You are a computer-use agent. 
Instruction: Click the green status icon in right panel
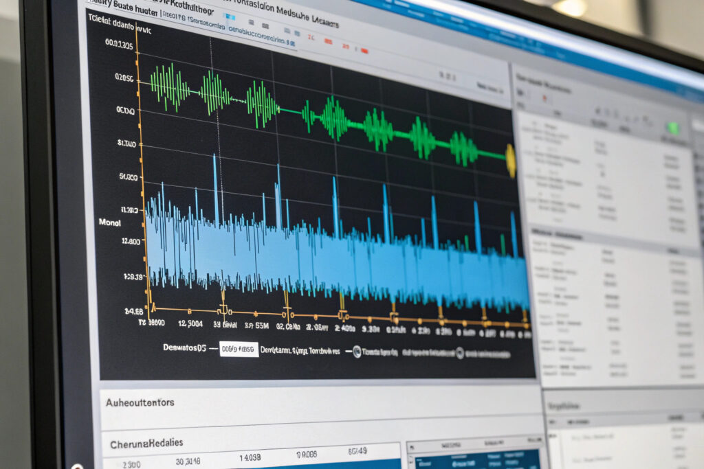[x=673, y=128]
